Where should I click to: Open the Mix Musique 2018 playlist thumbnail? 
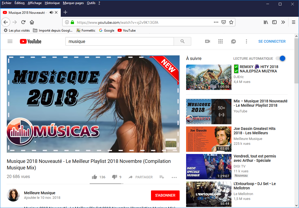[x=209, y=112]
